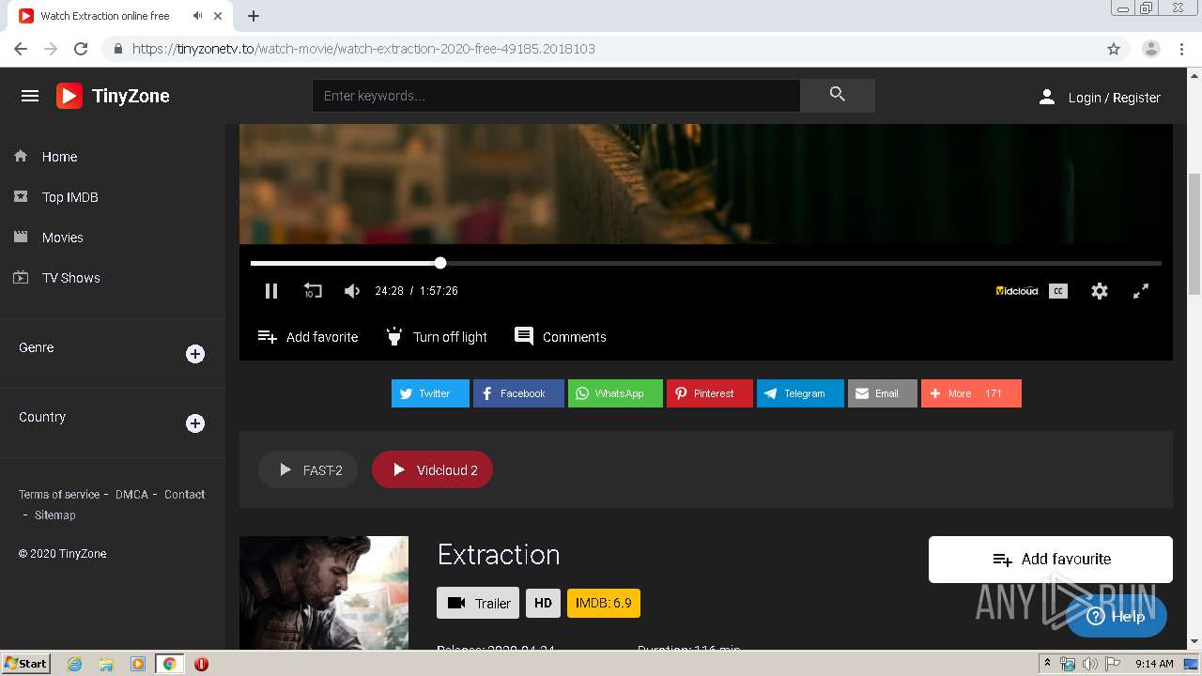Open Login / Register

1100,98
